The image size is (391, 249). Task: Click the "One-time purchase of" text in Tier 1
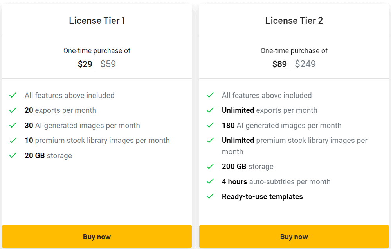(97, 51)
